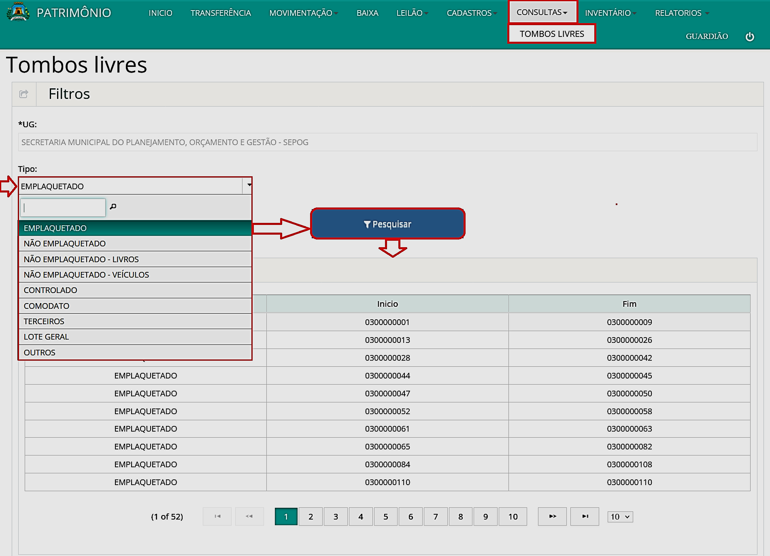Go to last page pagination icon
The height and width of the screenshot is (556, 770).
585,516
